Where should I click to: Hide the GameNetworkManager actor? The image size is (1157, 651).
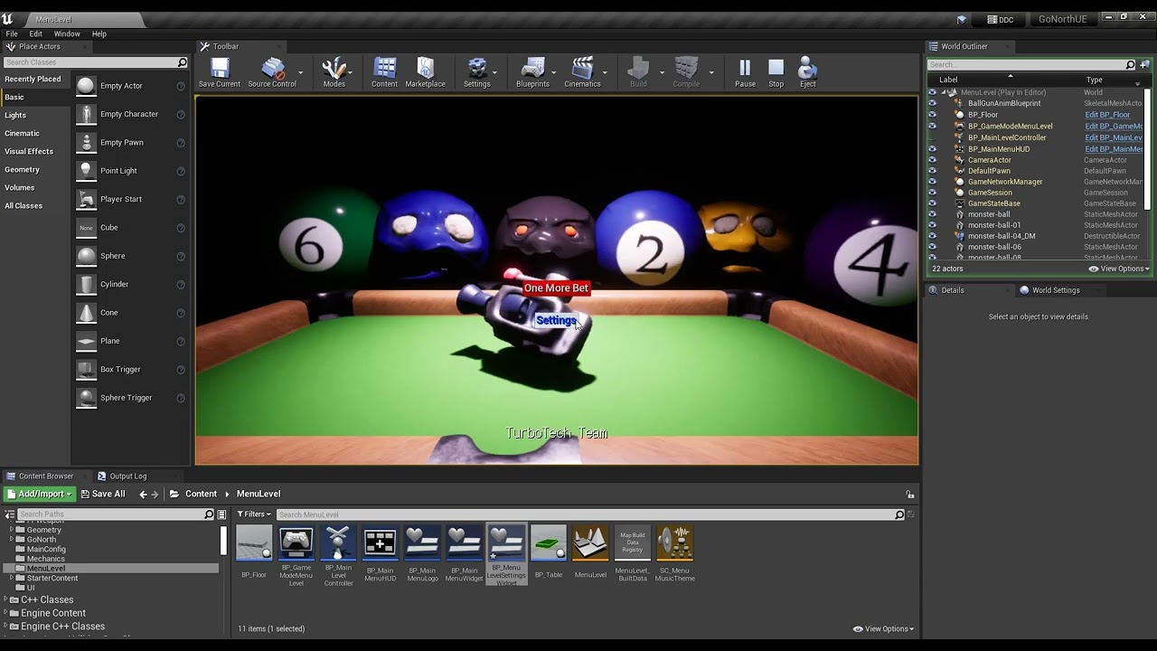[x=933, y=182]
